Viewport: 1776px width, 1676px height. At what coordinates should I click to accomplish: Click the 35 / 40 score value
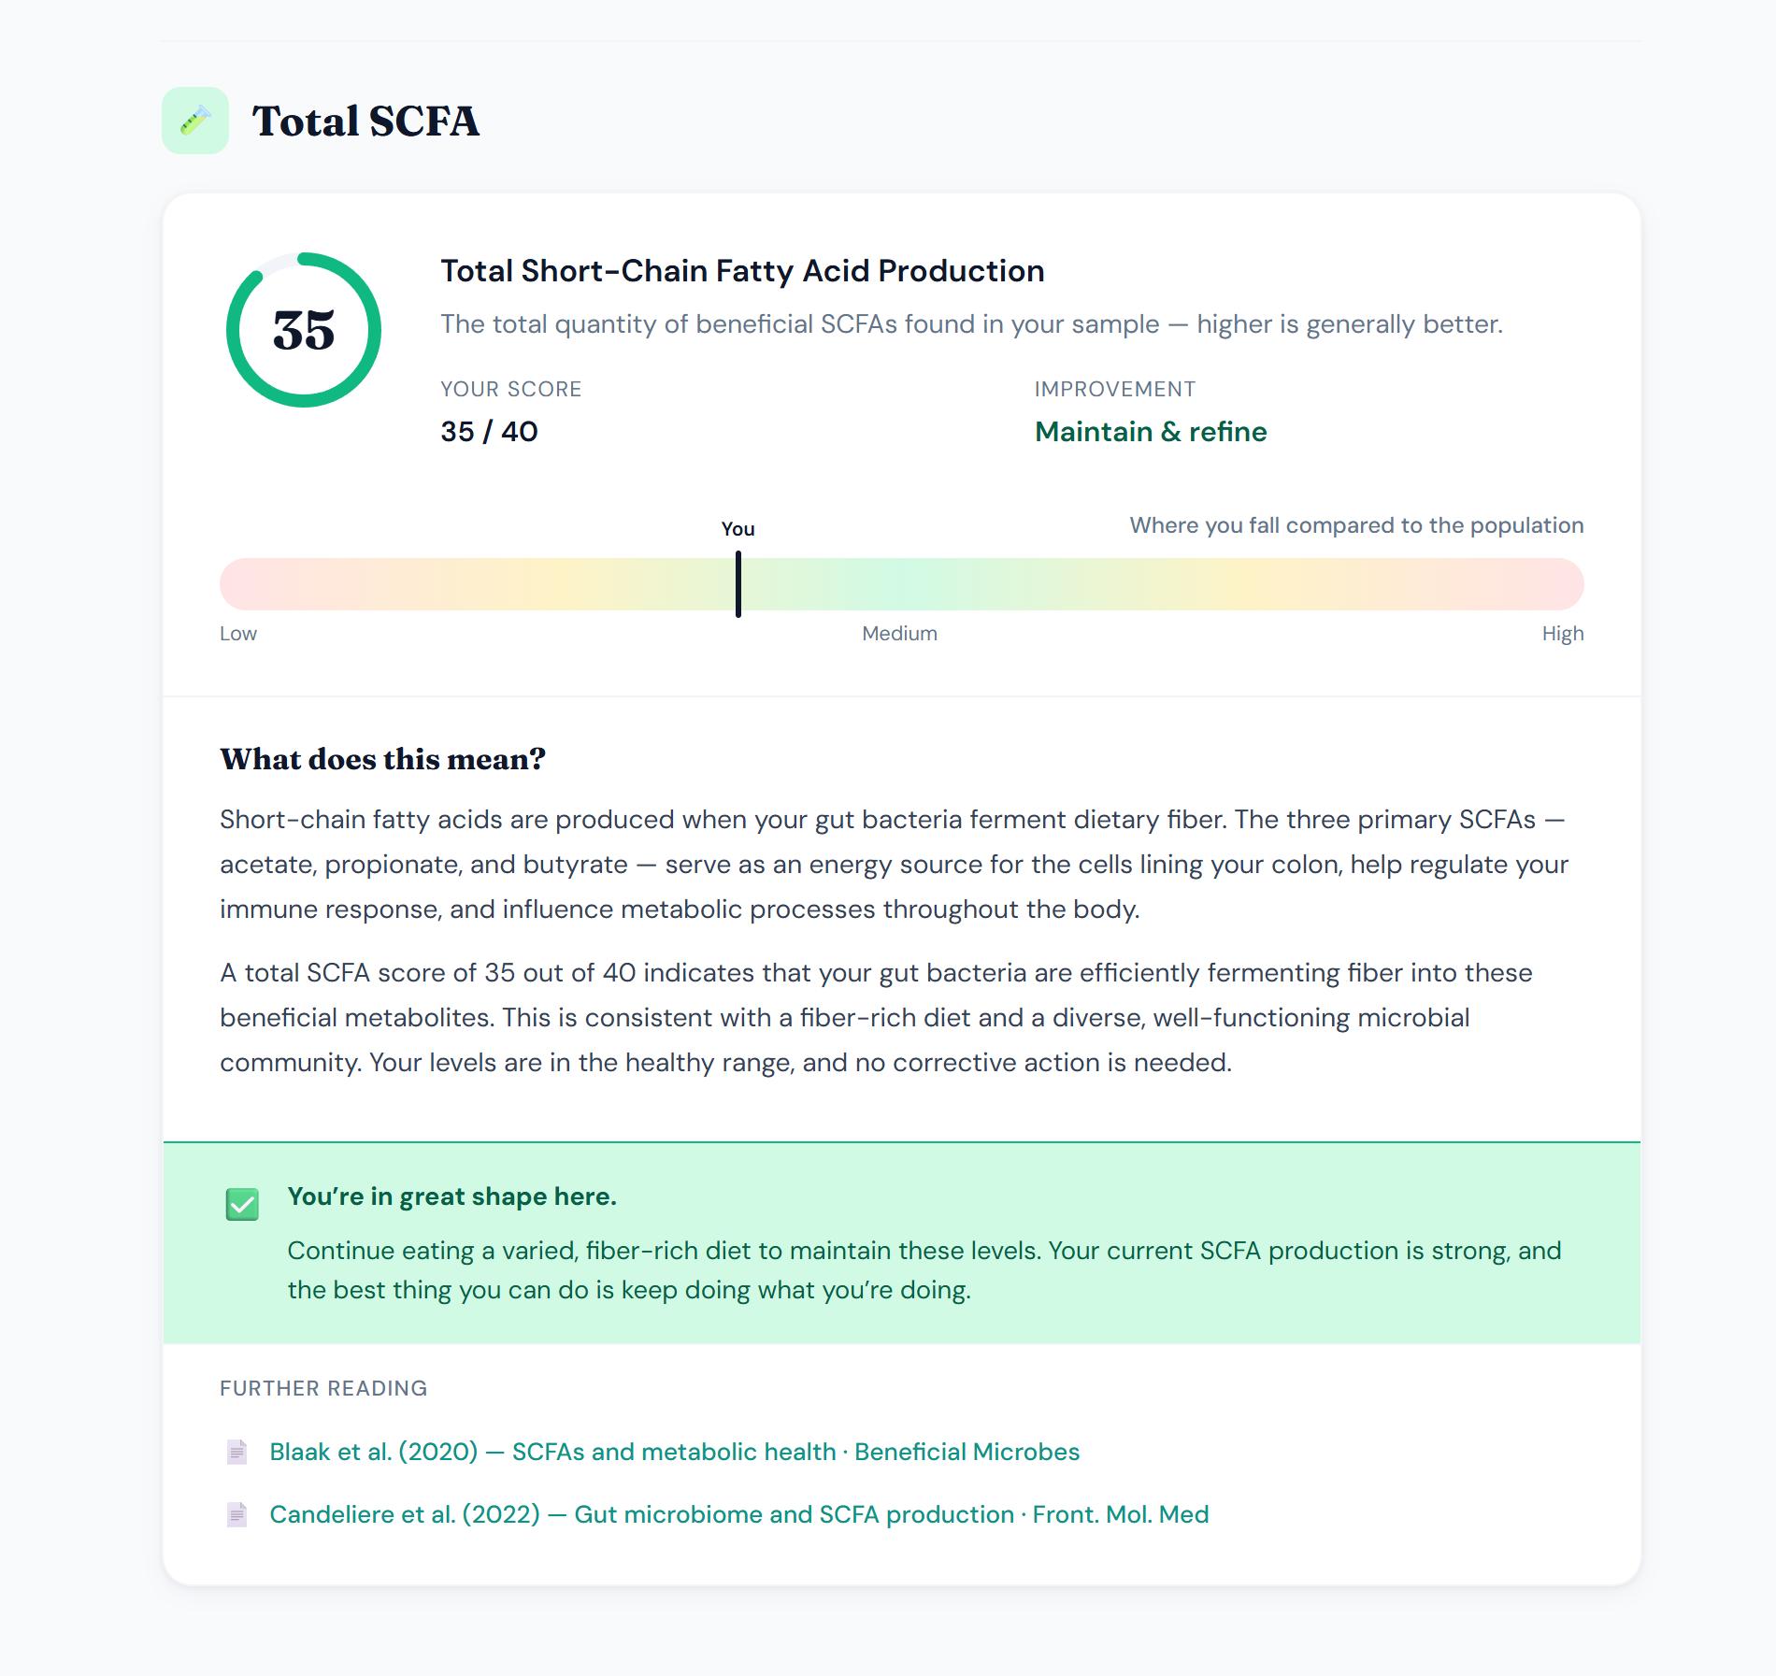pos(489,432)
